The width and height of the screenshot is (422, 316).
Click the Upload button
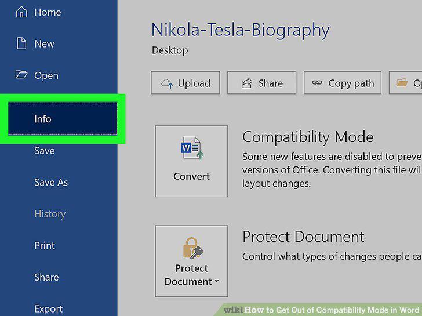(185, 83)
